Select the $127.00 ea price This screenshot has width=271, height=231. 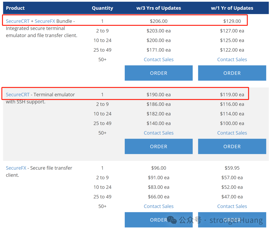pos(232,31)
